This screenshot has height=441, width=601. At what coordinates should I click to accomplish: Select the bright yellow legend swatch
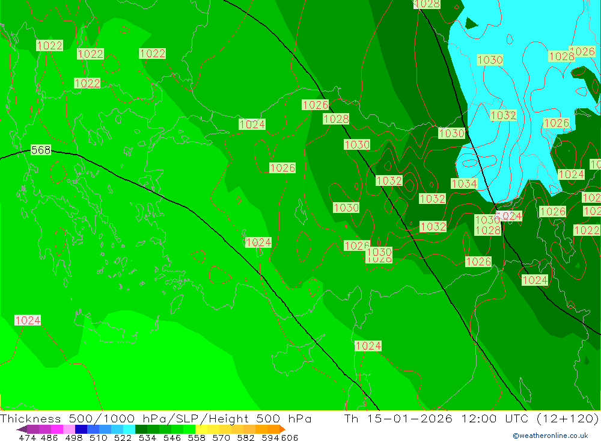point(201,429)
